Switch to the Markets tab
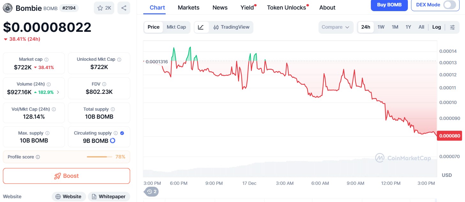 [188, 7]
